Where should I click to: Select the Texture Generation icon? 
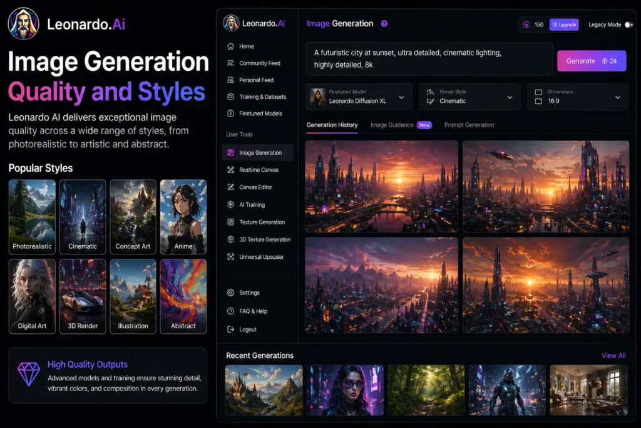(230, 222)
